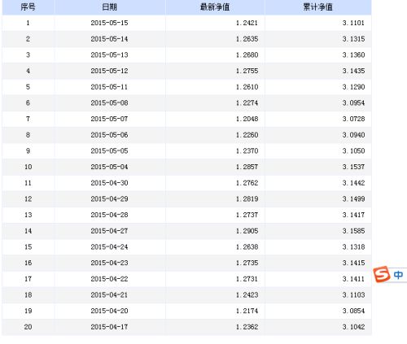
Task: Click the latest net value 1.2680
Action: tap(247, 55)
